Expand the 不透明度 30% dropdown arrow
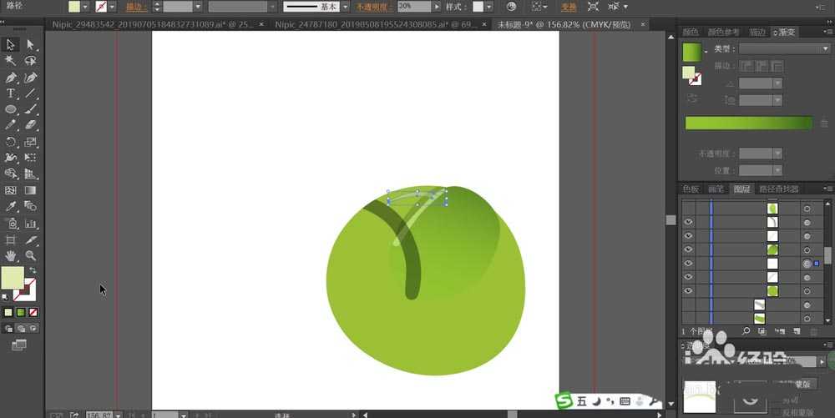835x418 pixels. coord(436,6)
